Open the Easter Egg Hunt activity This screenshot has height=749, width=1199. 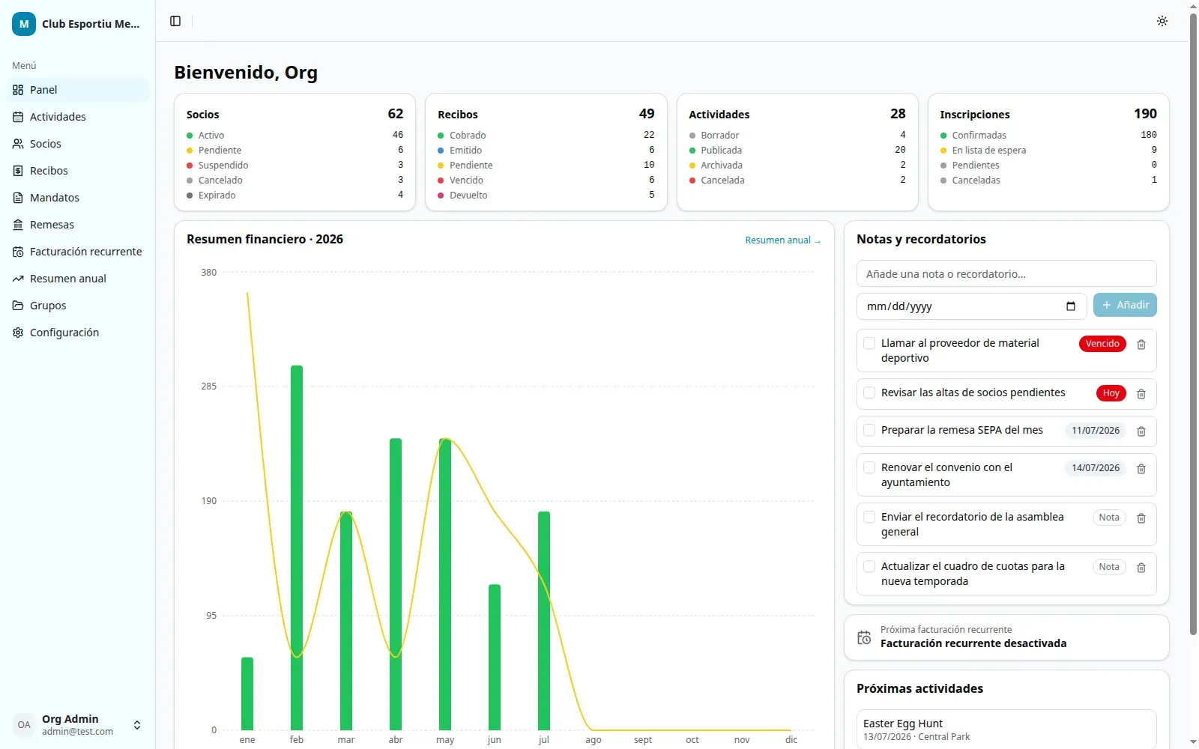[1006, 730]
